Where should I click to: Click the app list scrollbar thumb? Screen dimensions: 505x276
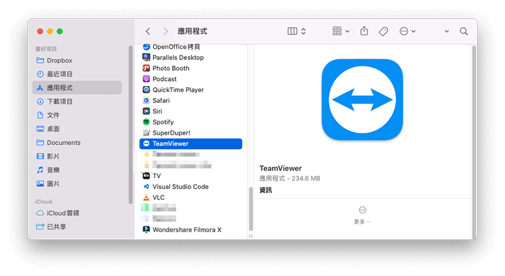[251, 208]
